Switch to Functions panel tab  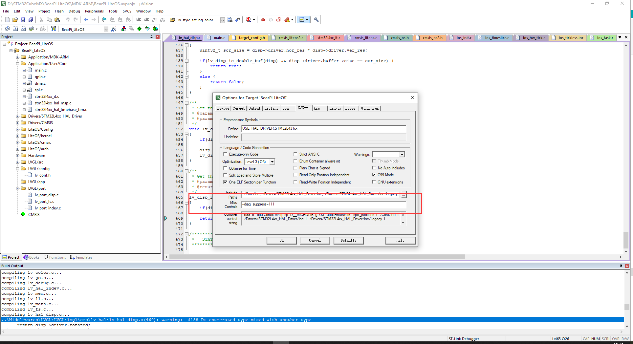(x=55, y=257)
